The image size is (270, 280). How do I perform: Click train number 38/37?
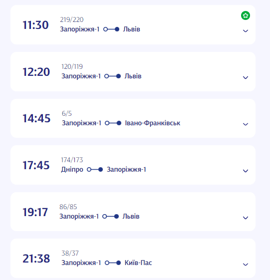pos(70,253)
